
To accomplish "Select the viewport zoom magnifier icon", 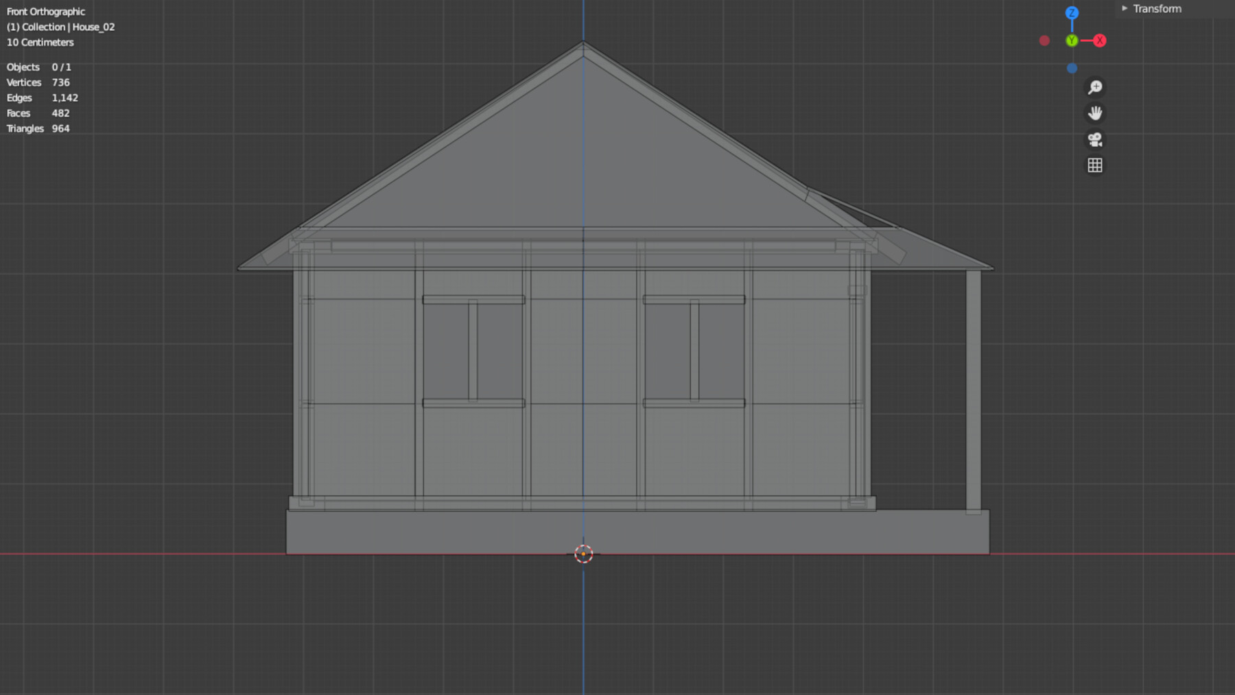I will pos(1096,86).
